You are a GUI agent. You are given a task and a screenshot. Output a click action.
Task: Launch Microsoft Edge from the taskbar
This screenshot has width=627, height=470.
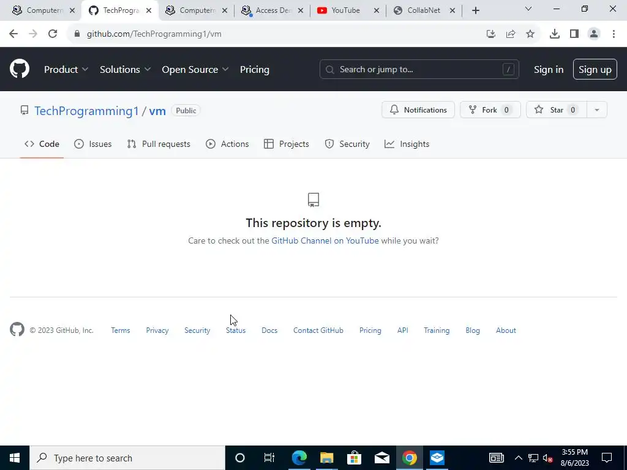[x=299, y=458]
